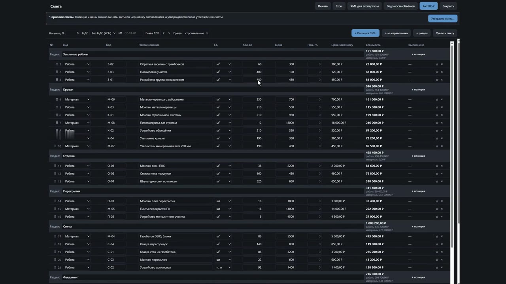Delete the "Плиты перекрытия ПК" row with the X
506x284 pixels.
click(442, 209)
